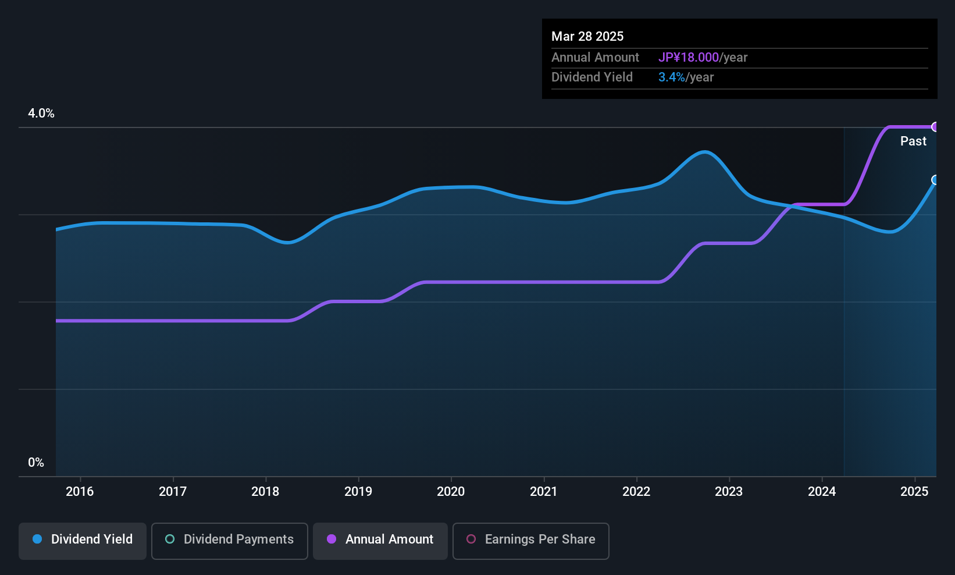Select the 2022 axis label
Viewport: 955px width, 575px height.
pyautogui.click(x=636, y=491)
